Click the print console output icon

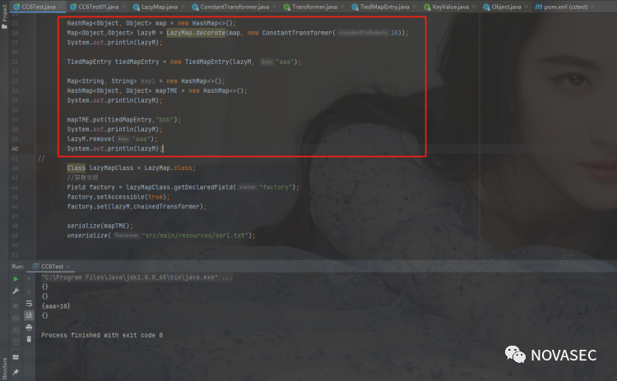click(x=29, y=327)
